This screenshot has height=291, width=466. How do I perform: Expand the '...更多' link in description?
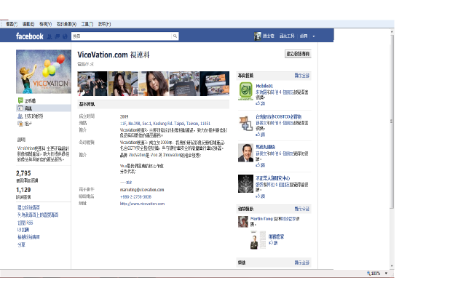click(x=126, y=183)
